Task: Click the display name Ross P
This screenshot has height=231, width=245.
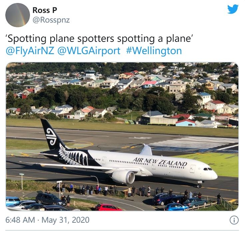Action: [x=45, y=10]
